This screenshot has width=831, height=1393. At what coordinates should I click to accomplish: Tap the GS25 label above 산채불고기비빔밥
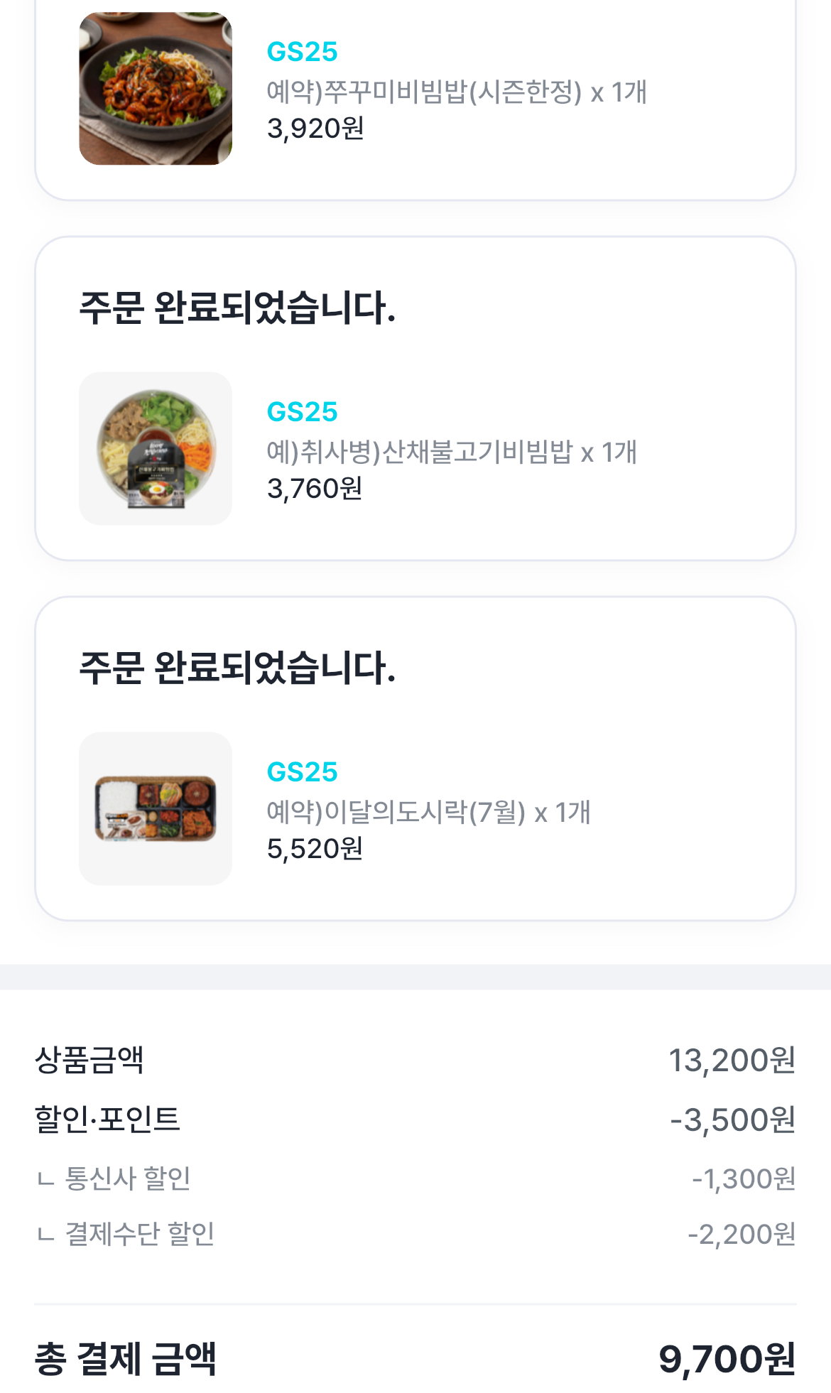click(302, 412)
